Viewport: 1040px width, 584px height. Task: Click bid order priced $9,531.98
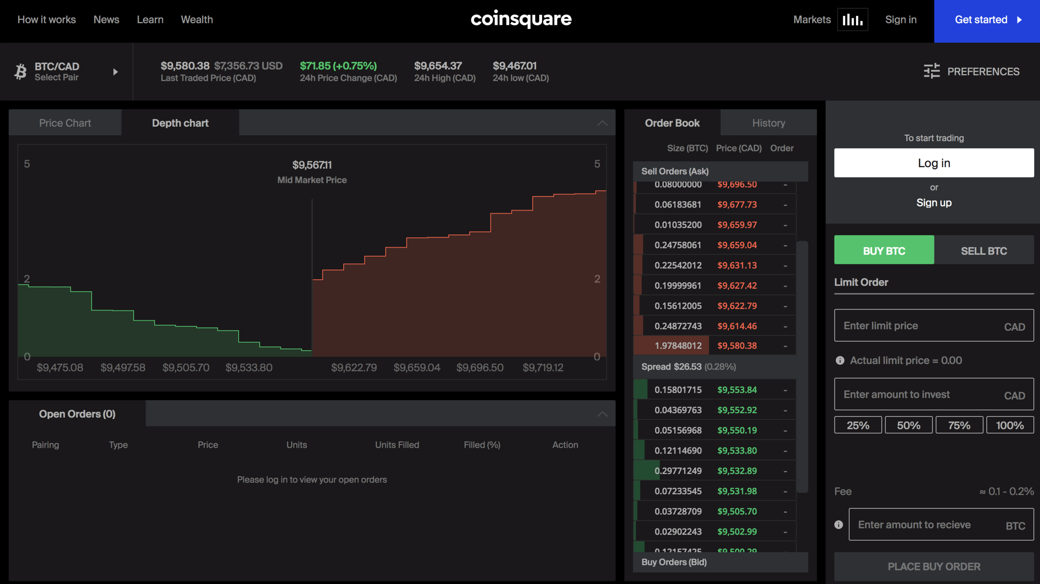[715, 491]
